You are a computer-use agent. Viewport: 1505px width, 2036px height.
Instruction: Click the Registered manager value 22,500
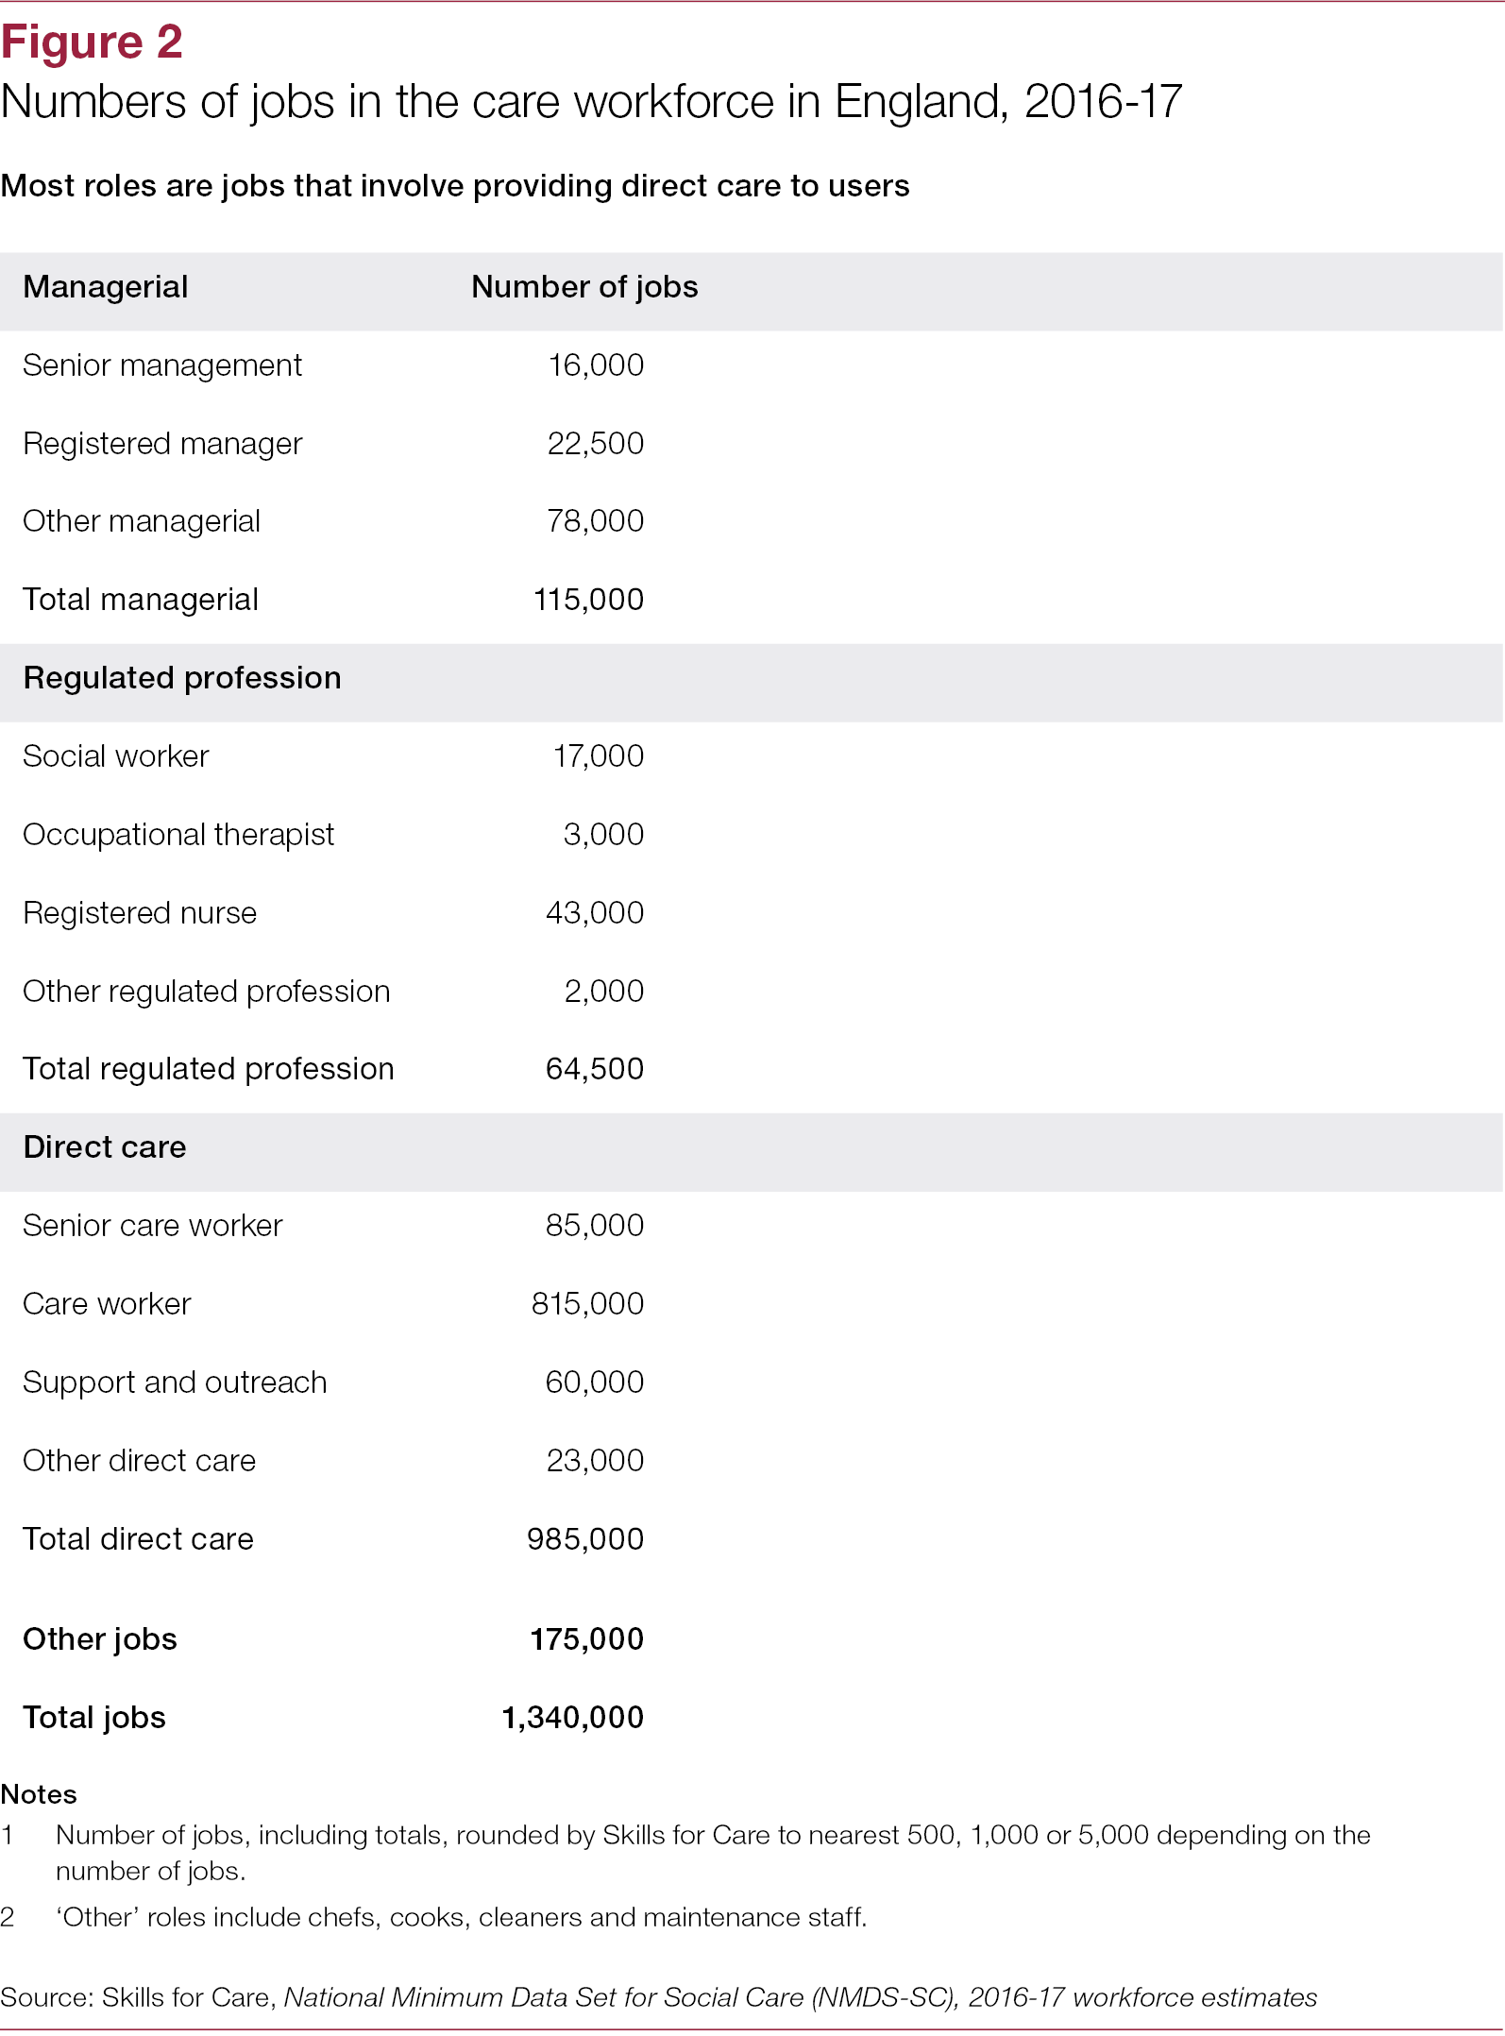[596, 444]
